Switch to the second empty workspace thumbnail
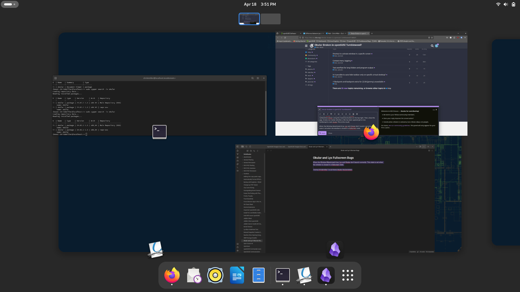The image size is (520, 292). point(271,19)
